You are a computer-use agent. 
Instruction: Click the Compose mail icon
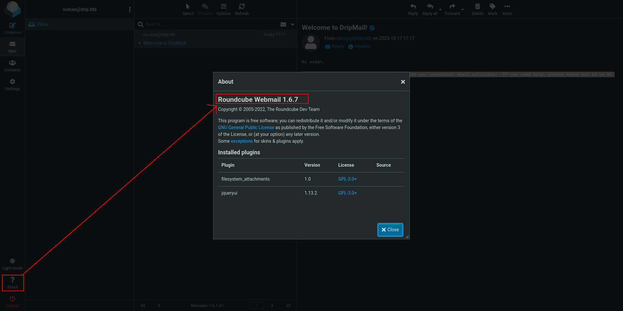(12, 26)
